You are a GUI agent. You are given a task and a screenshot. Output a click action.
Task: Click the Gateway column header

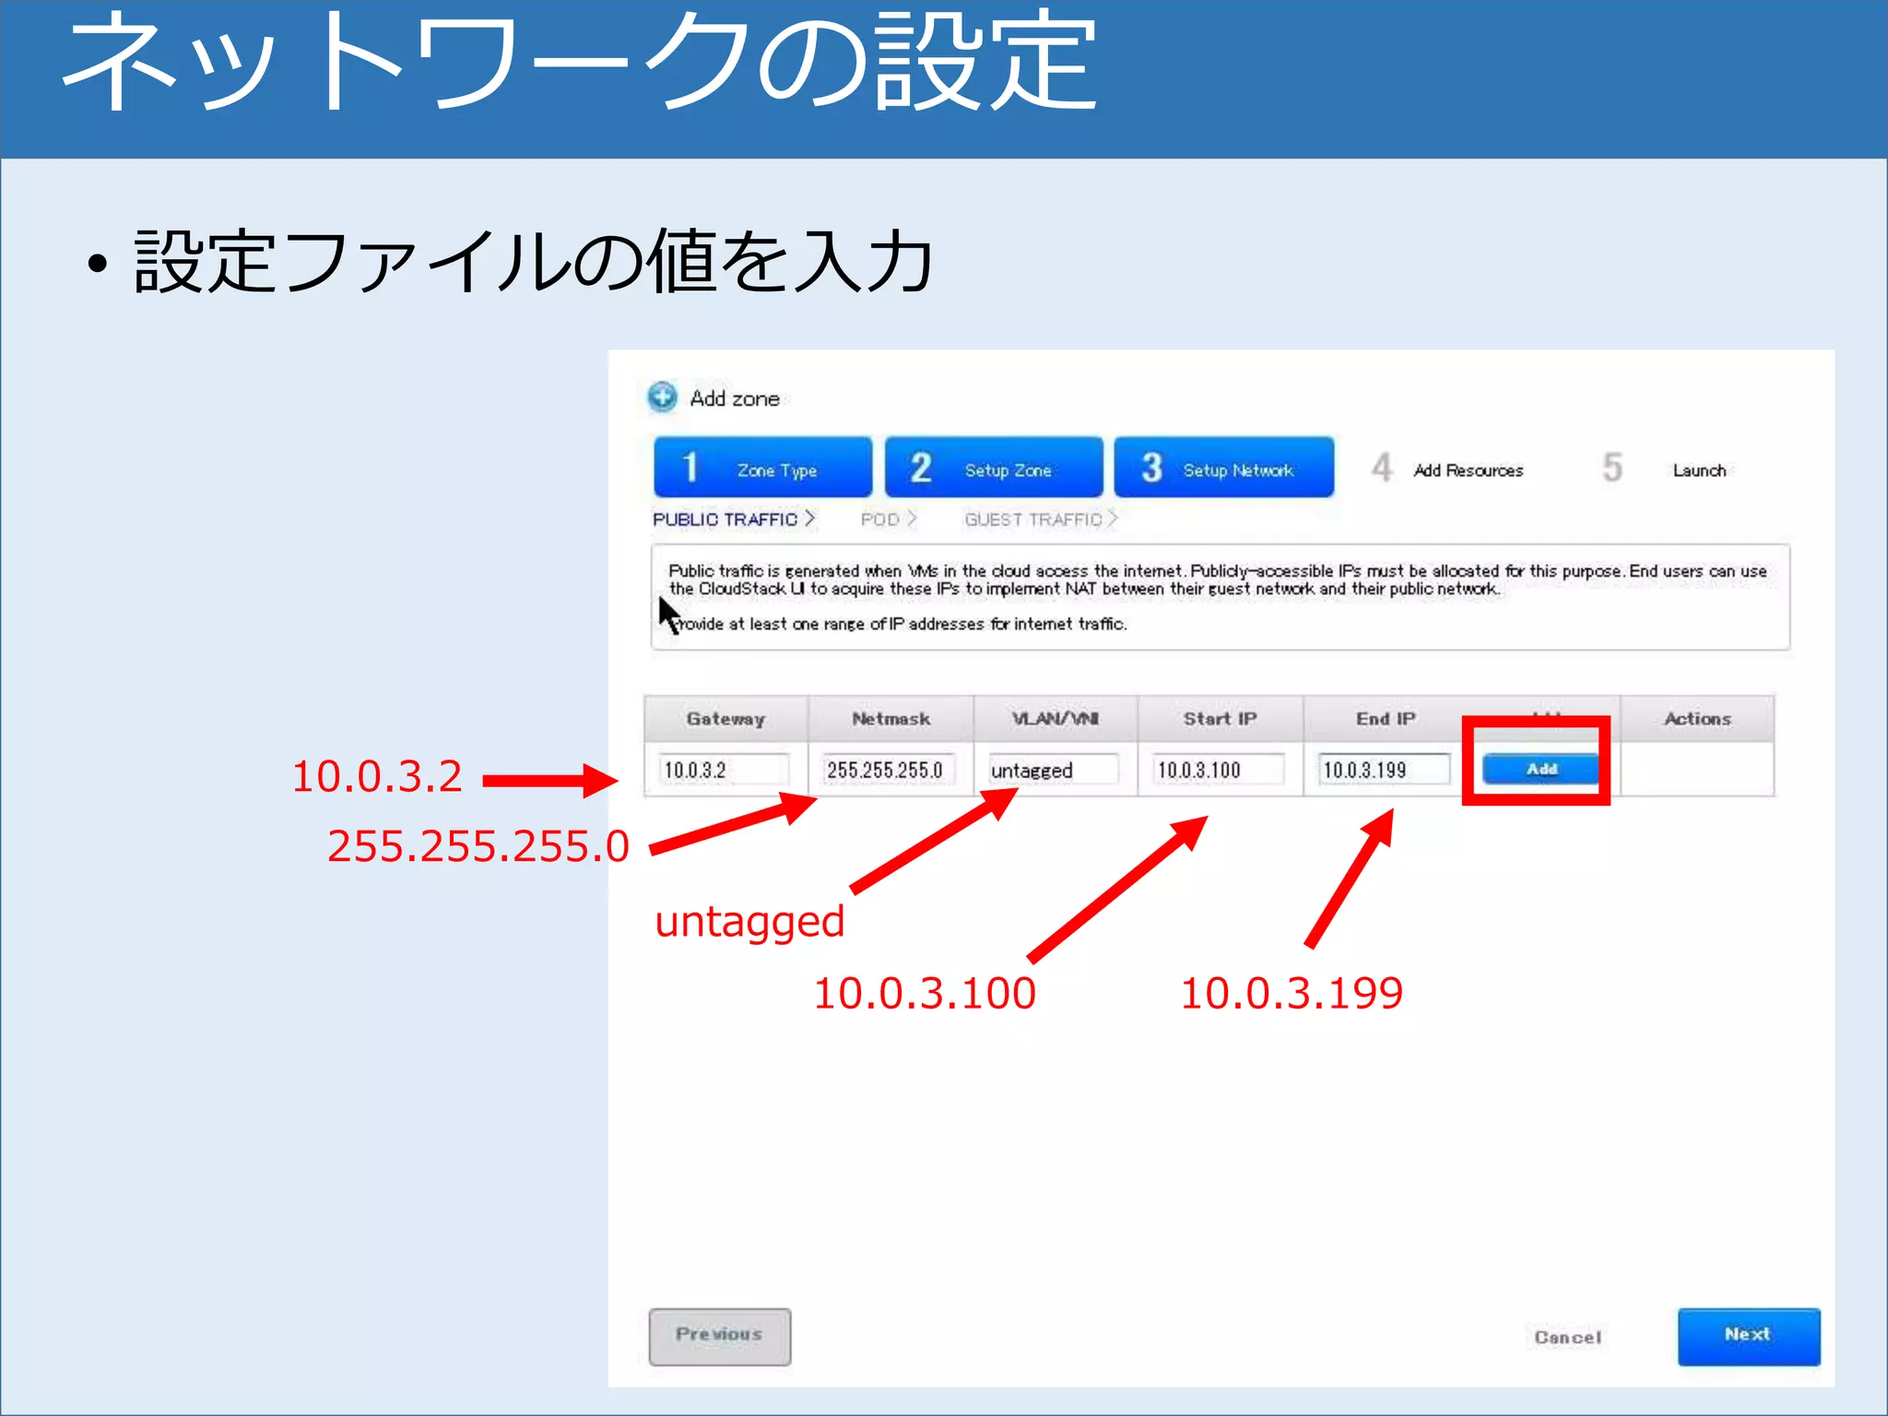coord(726,719)
